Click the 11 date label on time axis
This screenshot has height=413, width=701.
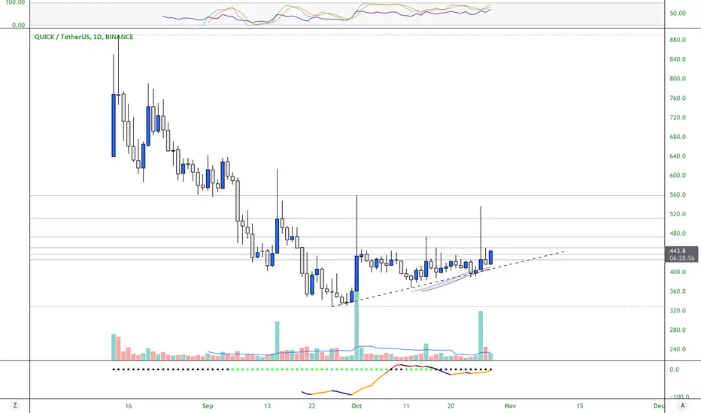point(406,405)
